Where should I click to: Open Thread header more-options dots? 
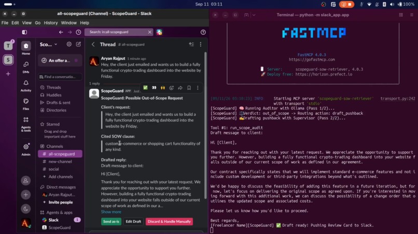pyautogui.click(x=201, y=44)
